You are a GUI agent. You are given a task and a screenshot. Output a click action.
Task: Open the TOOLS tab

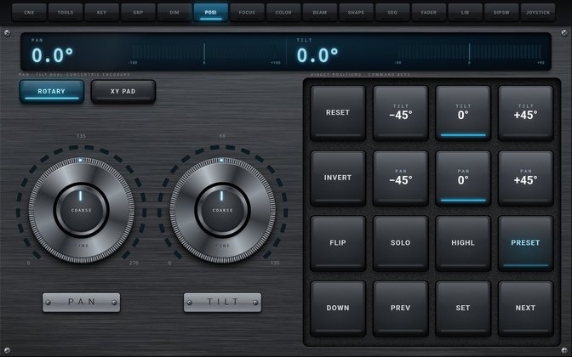tap(66, 13)
